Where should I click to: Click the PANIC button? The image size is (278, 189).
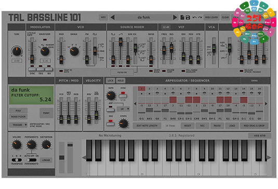point(46,113)
